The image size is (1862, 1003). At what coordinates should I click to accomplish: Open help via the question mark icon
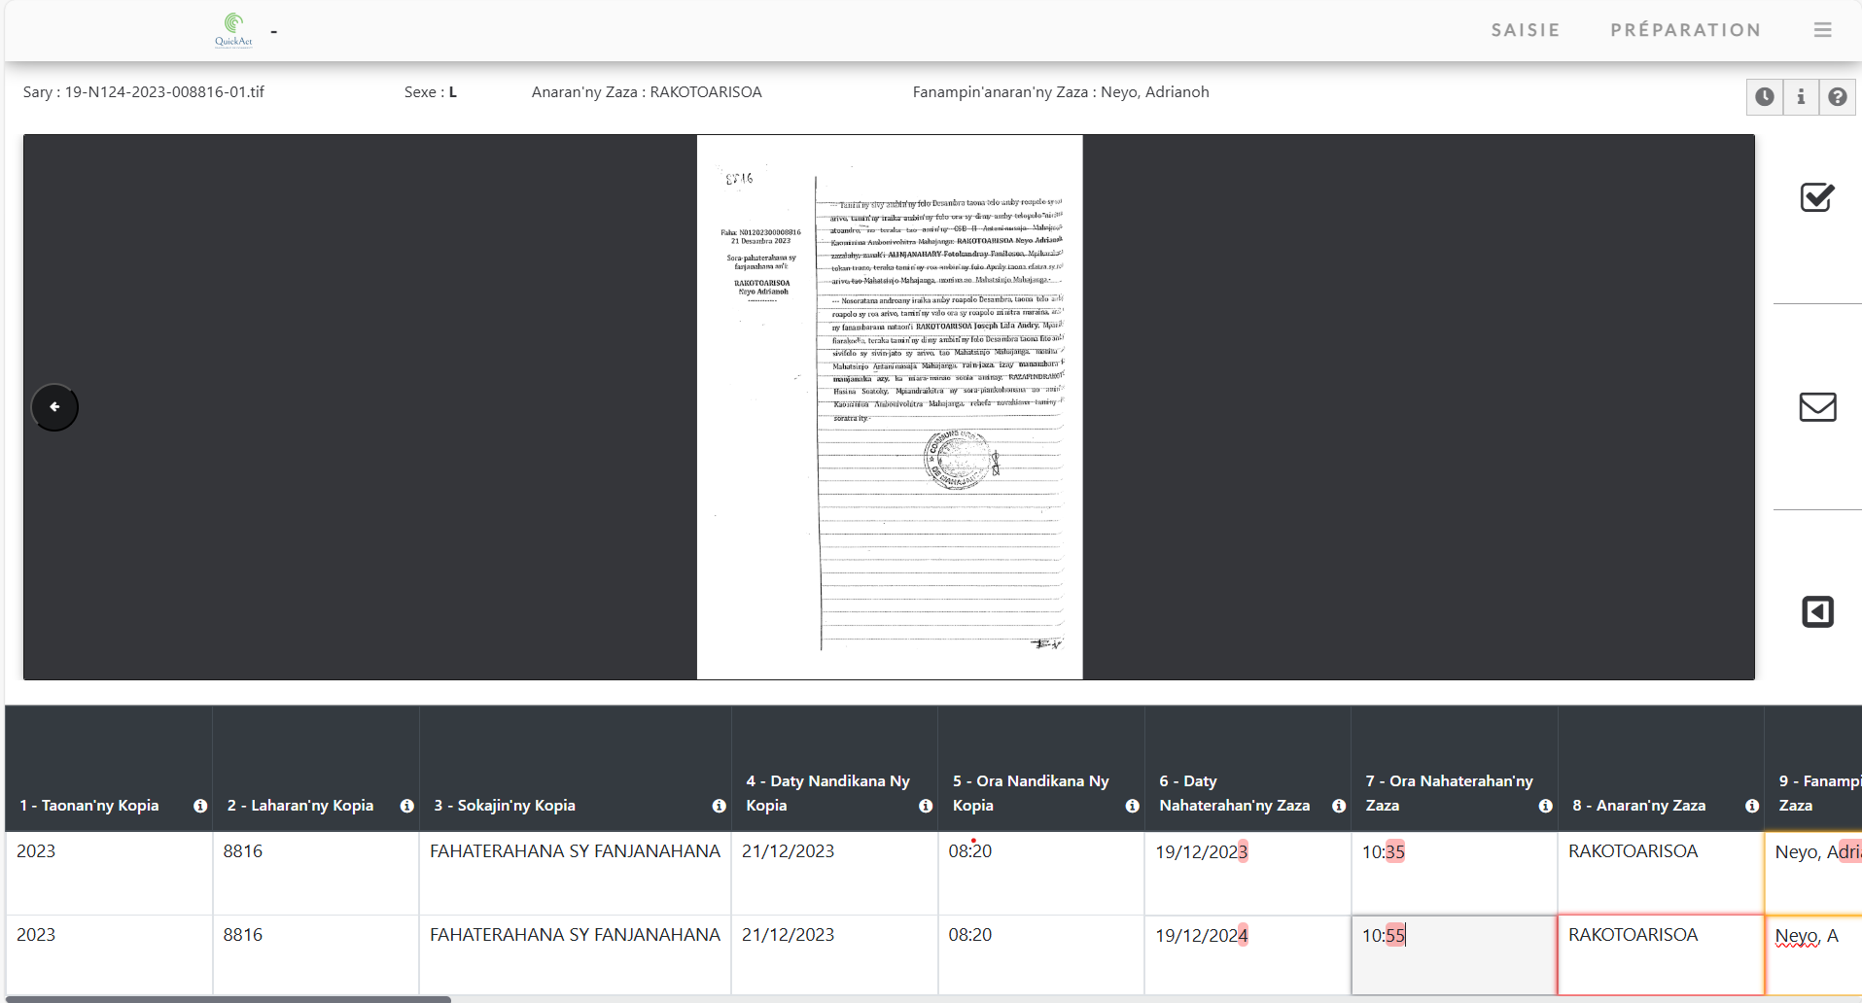[1838, 96]
